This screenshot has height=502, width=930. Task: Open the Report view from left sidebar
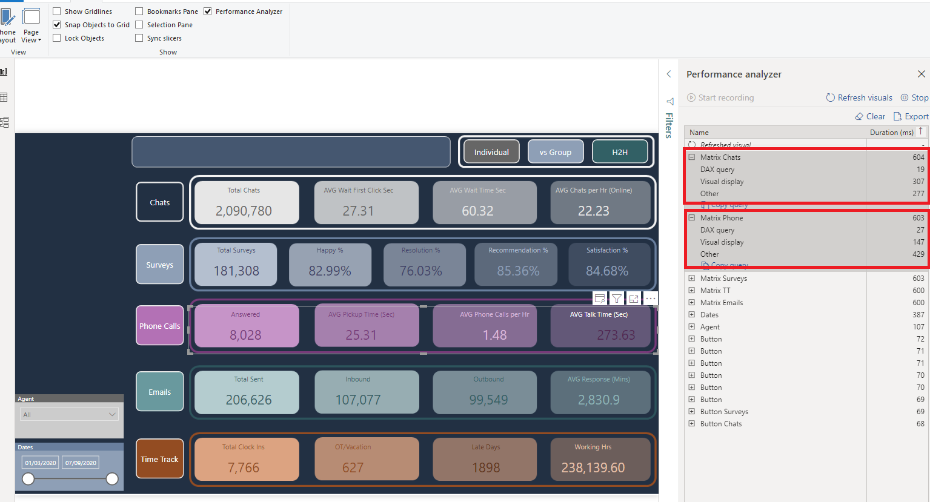pos(4,71)
